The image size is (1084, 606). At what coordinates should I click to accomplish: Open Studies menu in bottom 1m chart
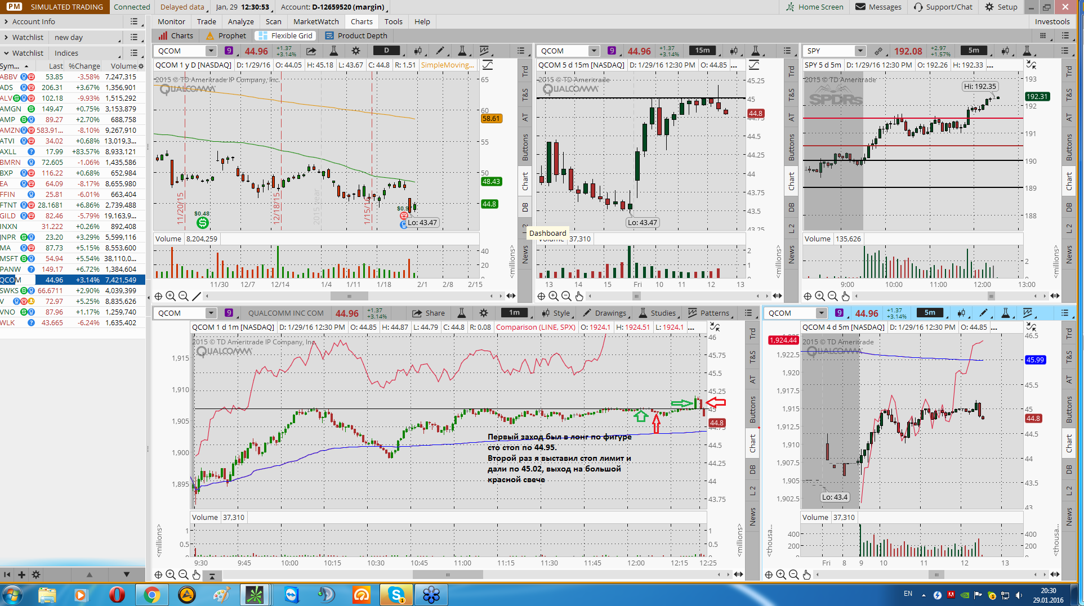coord(657,313)
